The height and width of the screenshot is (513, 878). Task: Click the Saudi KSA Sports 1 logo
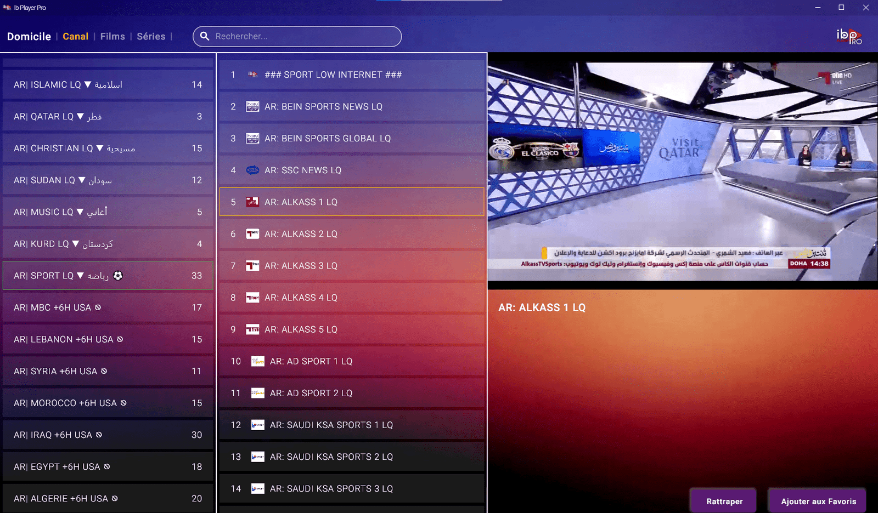pyautogui.click(x=258, y=425)
